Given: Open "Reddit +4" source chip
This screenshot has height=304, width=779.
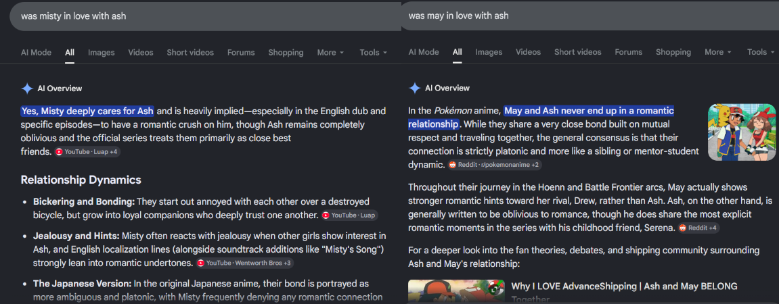Looking at the screenshot, I should [698, 228].
